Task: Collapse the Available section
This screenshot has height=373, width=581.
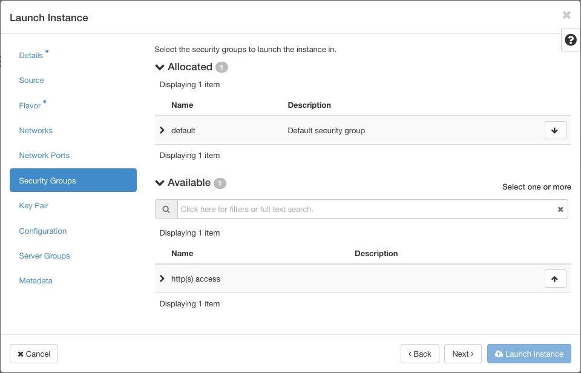Action: (159, 183)
